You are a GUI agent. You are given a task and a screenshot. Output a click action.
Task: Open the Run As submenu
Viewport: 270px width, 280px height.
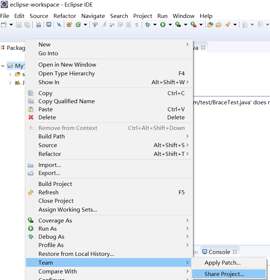pyautogui.click(x=109, y=228)
